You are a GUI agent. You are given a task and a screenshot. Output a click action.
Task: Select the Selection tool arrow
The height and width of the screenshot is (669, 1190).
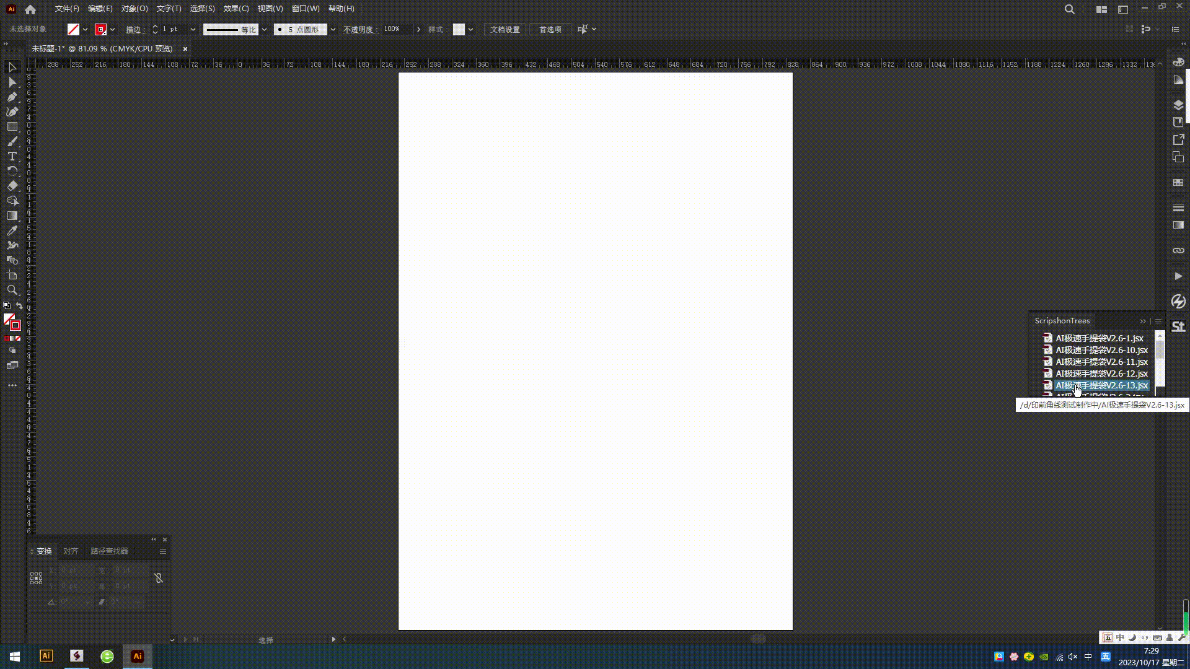[x=12, y=67]
